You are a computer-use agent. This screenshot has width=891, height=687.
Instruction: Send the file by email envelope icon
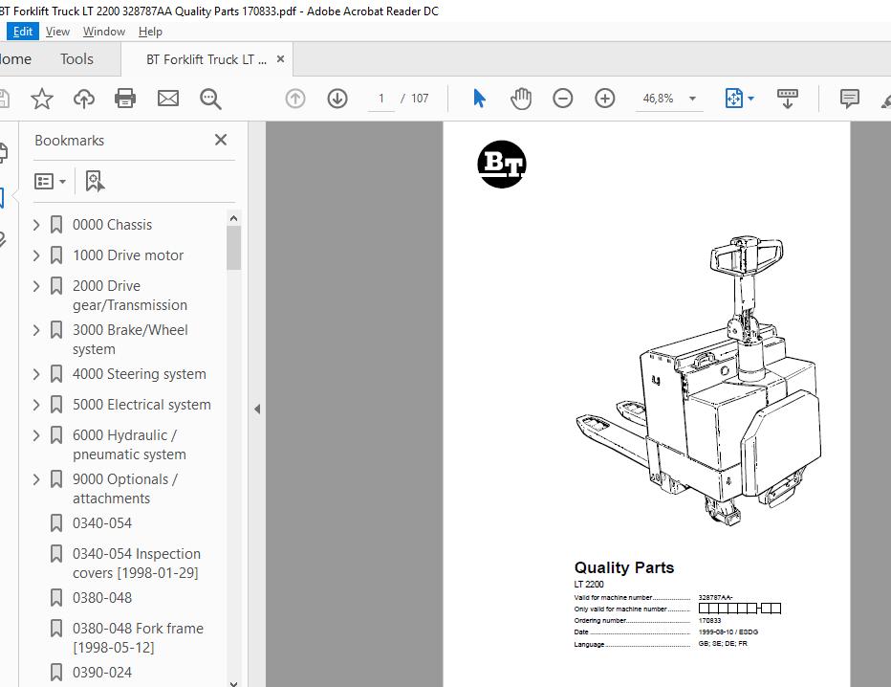[x=168, y=99]
